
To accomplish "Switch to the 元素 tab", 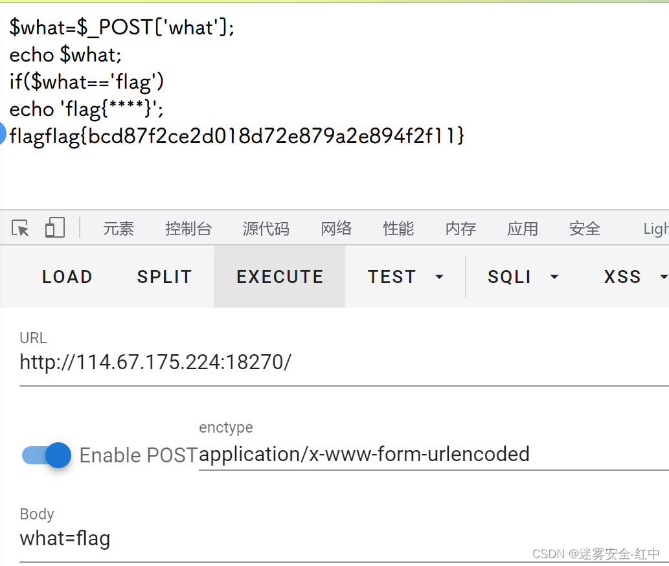I will (118, 229).
